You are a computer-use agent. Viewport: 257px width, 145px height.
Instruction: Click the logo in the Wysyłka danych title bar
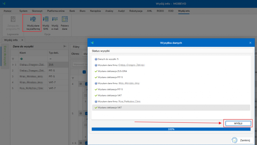pos(92,42)
